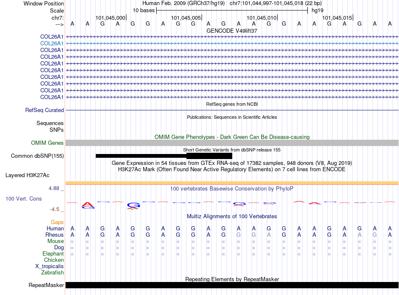This screenshot has width=399, height=295.
Task: Click the ---> strand direction arrow label
Action: (59, 24)
